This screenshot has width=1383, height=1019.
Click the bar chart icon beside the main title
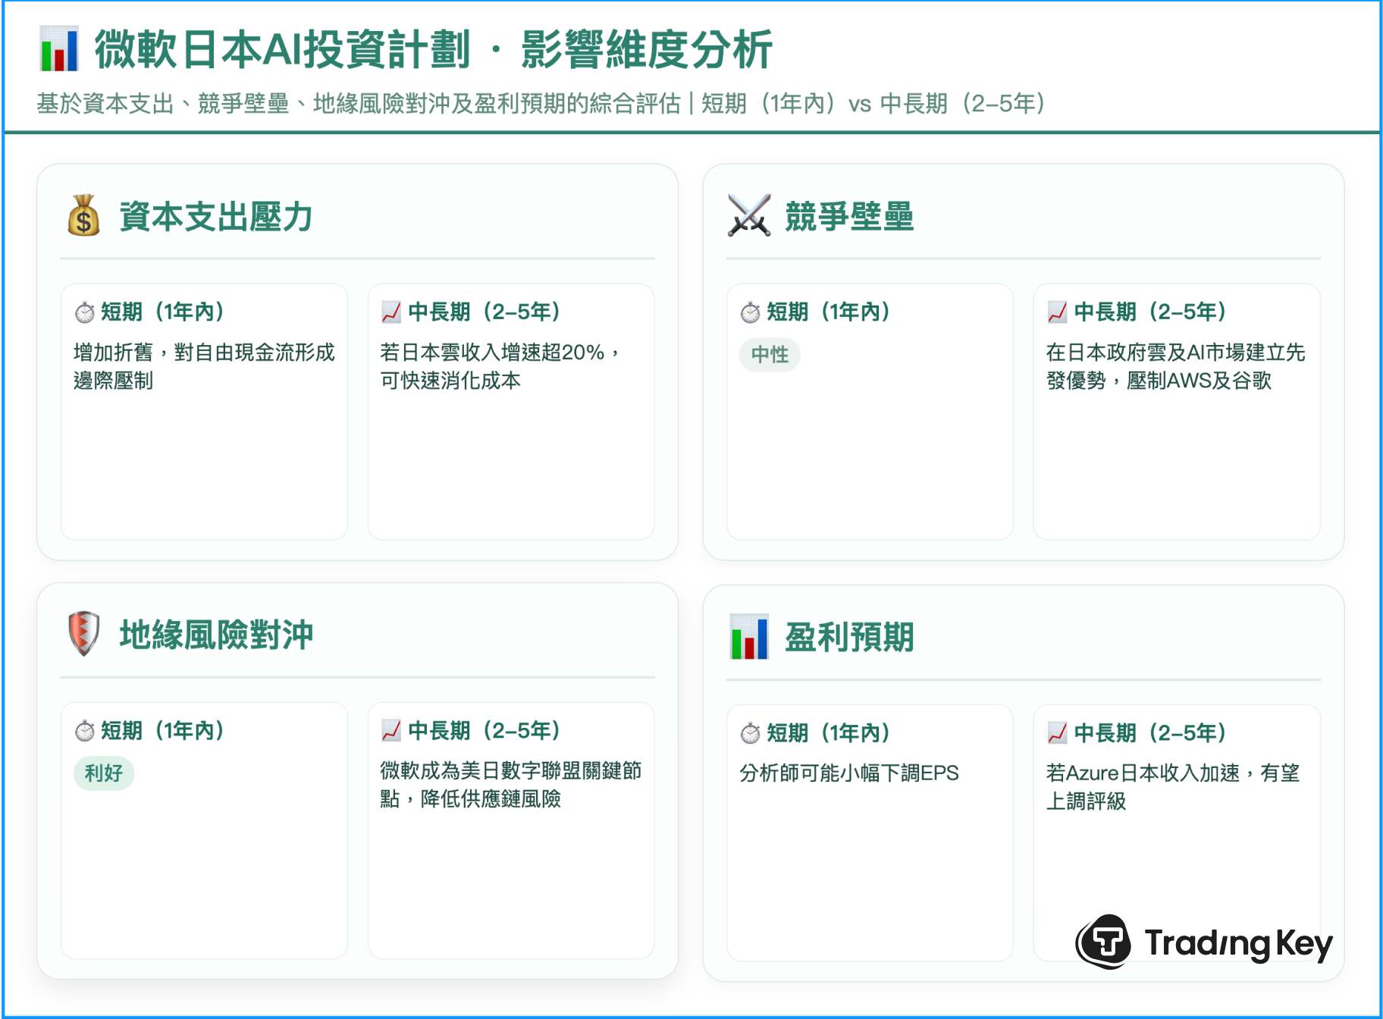(x=58, y=49)
